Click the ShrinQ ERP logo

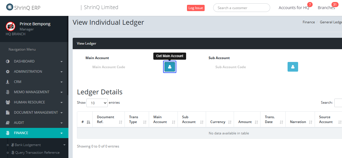click(x=23, y=8)
